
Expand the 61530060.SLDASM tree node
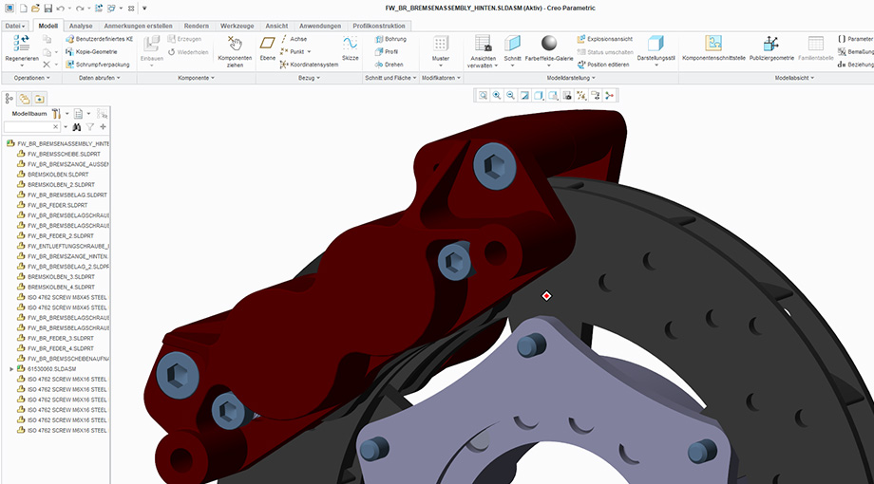coord(11,368)
